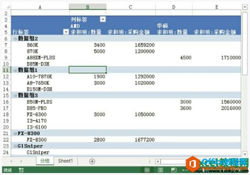Switch to the 分组 sheet tab

click(45, 161)
